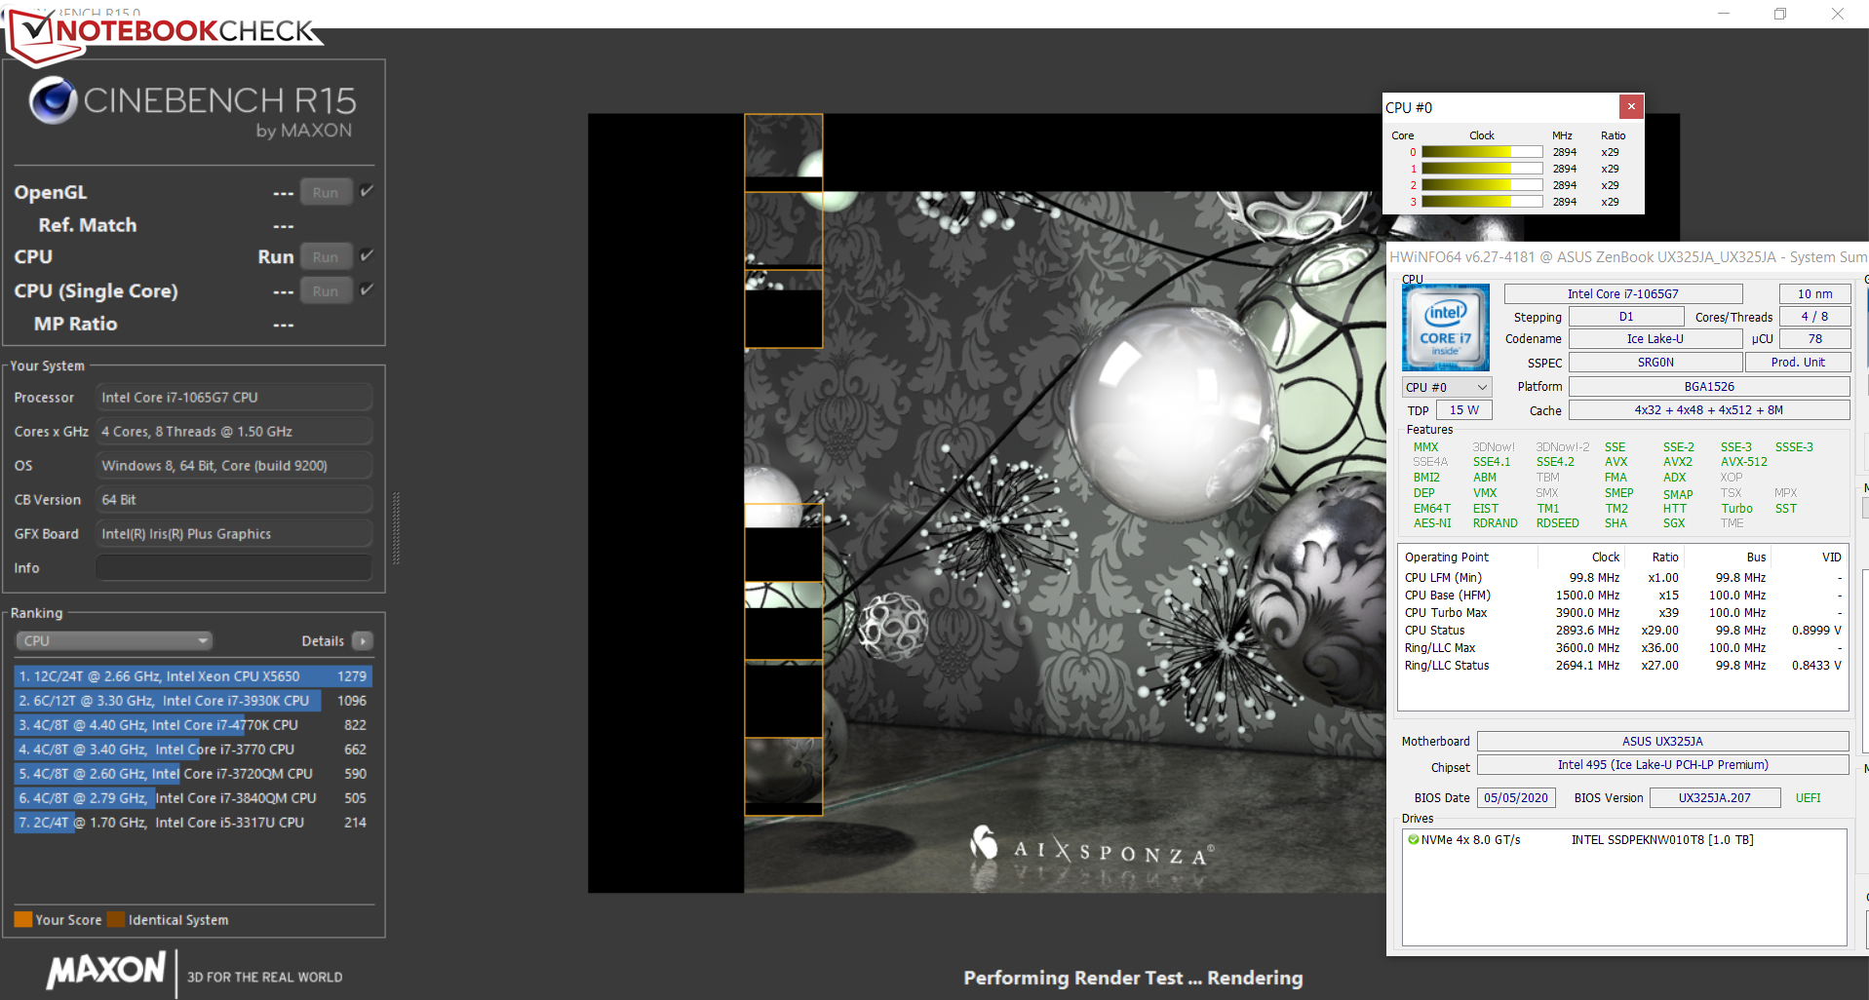Click the CPU Base (HFM) operating point row
1869x1000 pixels.
[x=1623, y=595]
